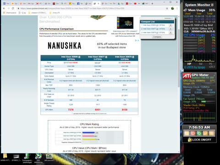The image size is (220, 165).
Task: Click the Intel CPU Usage logo
Action: pos(186,35)
